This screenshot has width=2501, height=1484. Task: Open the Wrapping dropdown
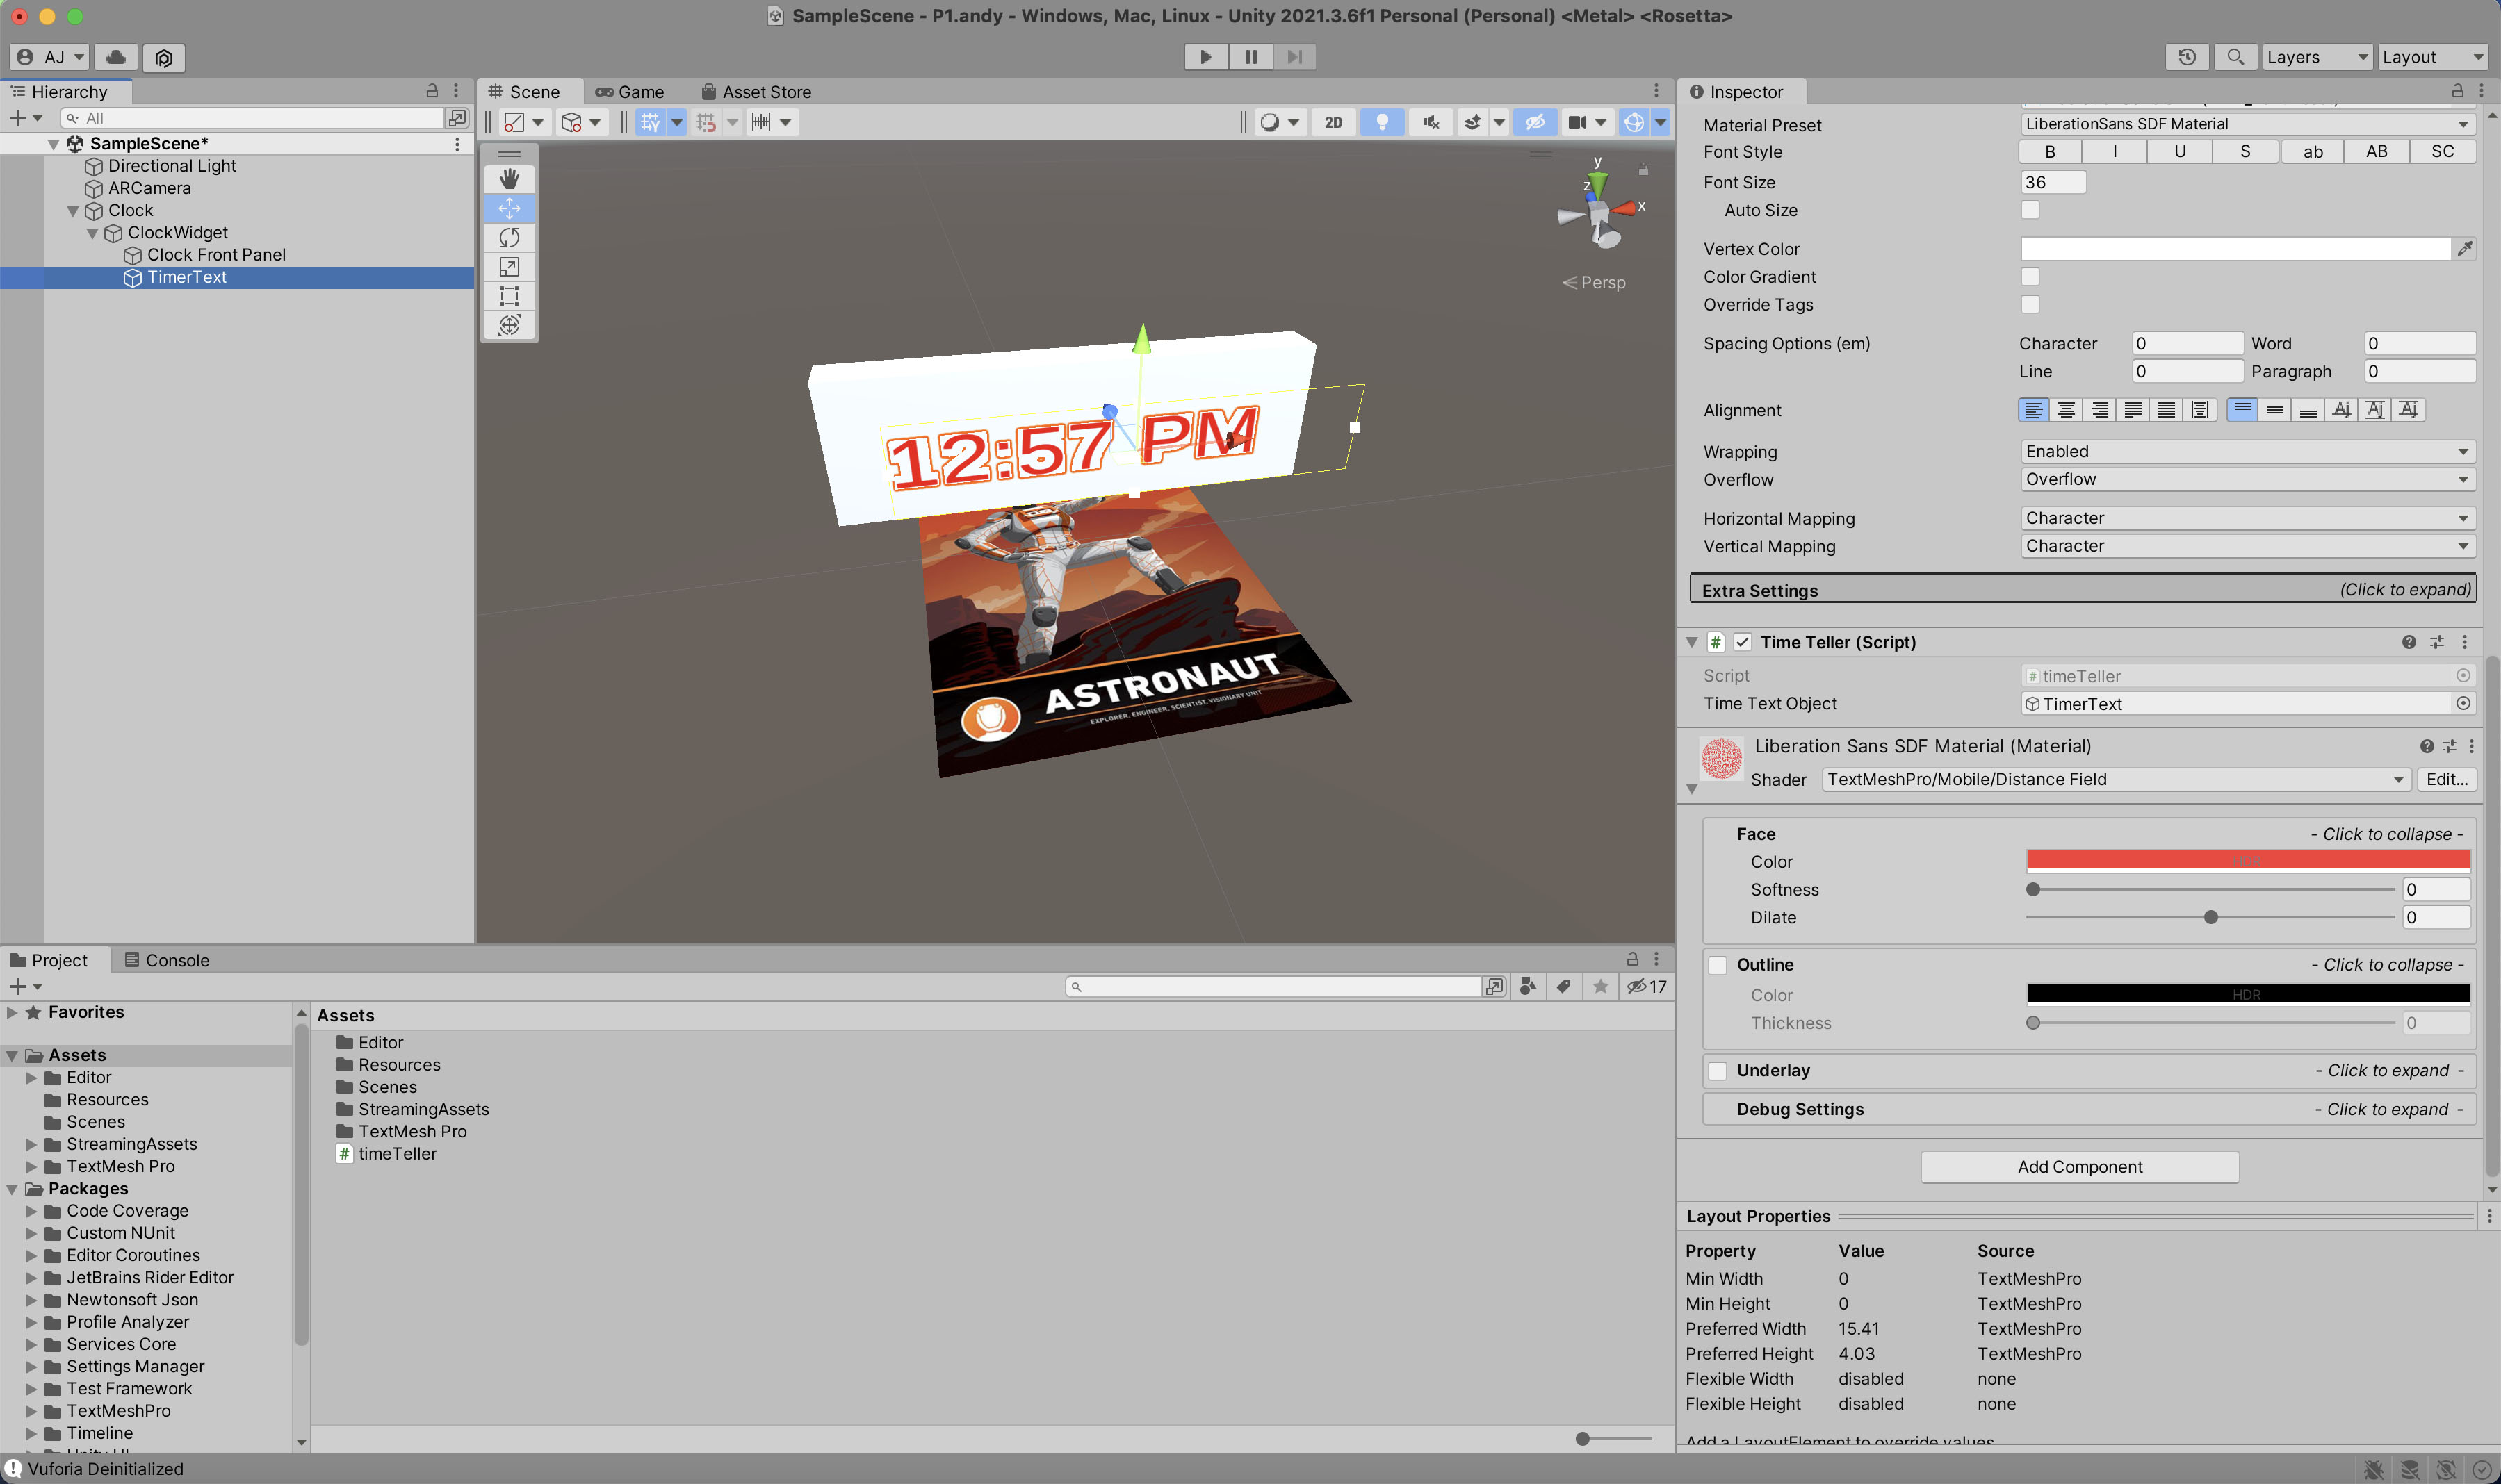click(x=2248, y=452)
